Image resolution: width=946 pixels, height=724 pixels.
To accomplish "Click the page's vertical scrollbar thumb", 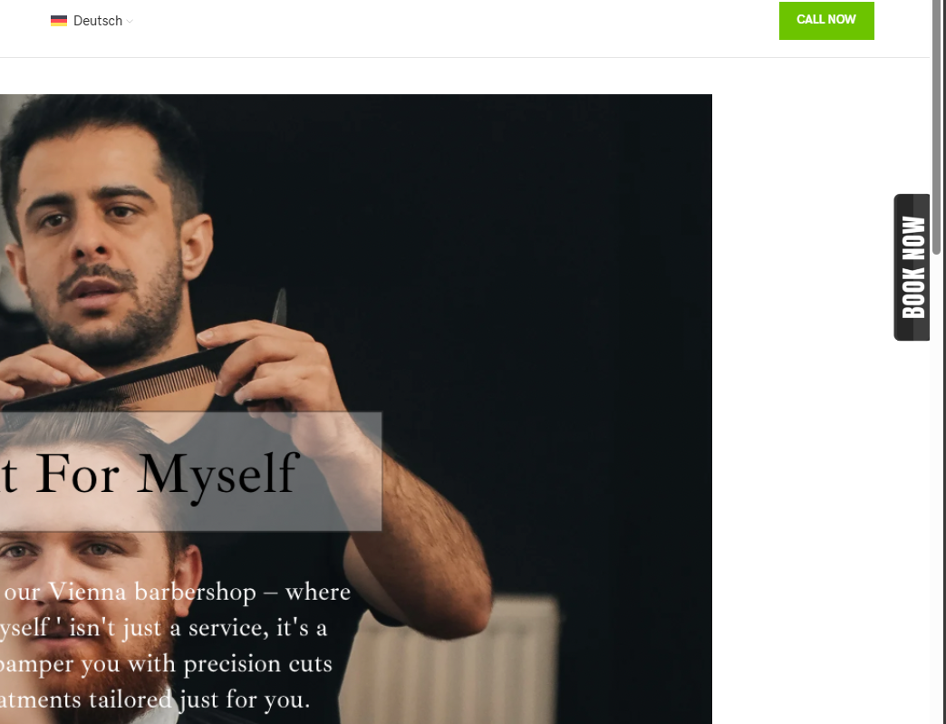I will 936,127.
